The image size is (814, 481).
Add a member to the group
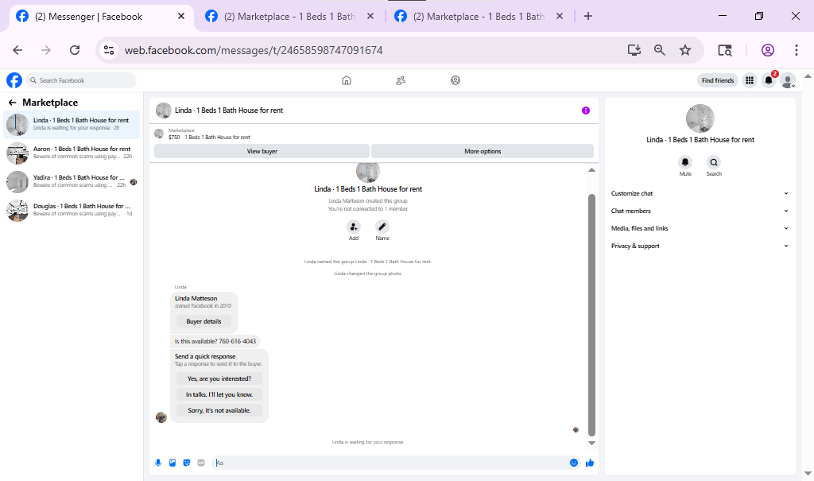354,227
